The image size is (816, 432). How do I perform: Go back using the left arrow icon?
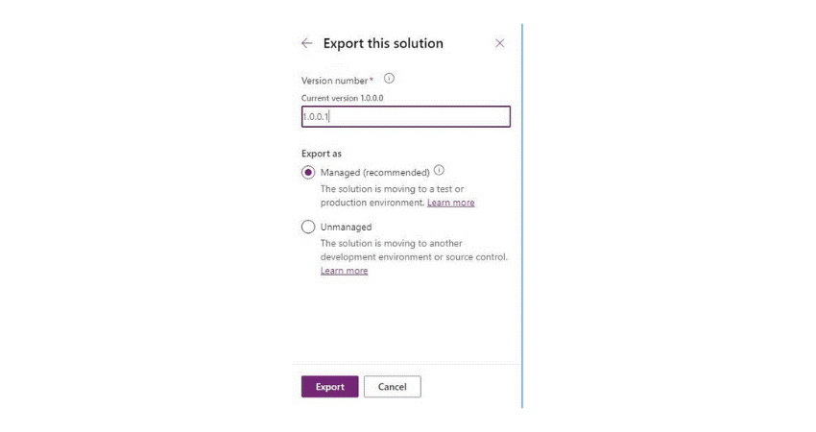(x=306, y=43)
